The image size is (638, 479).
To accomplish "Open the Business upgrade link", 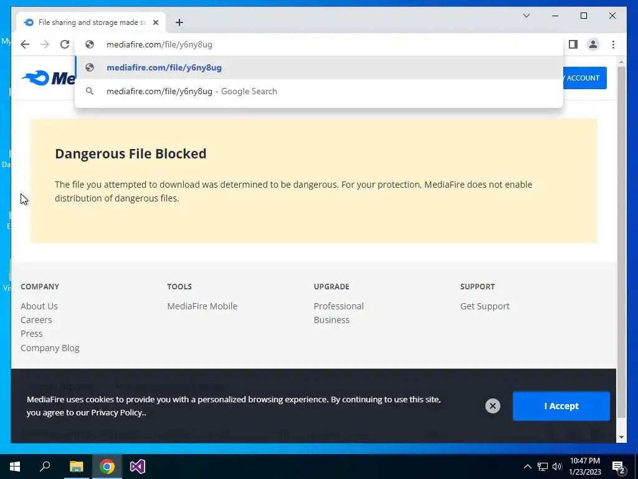I will (331, 320).
